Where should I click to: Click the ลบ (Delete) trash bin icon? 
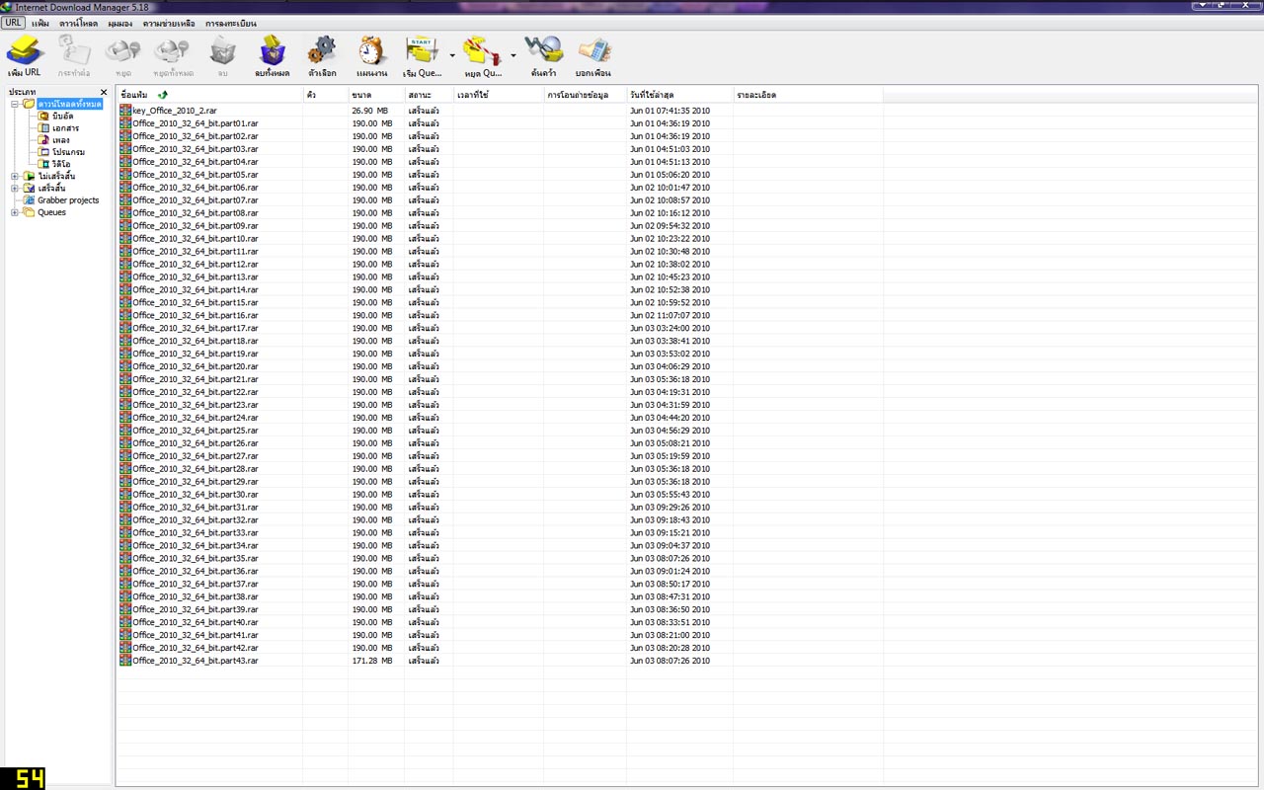coord(223,50)
